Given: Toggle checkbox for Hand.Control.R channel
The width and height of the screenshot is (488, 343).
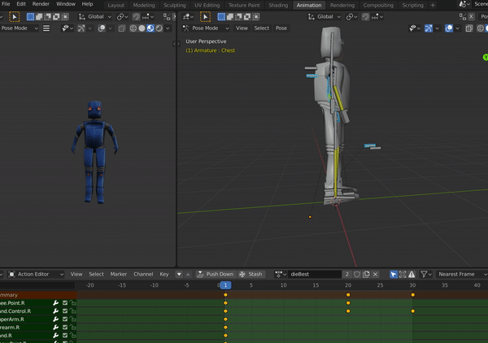Looking at the screenshot, I should tap(65, 310).
